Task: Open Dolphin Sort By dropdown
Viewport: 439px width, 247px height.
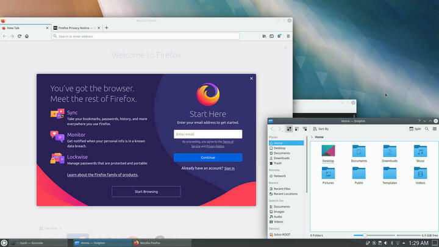Action: [x=321, y=129]
